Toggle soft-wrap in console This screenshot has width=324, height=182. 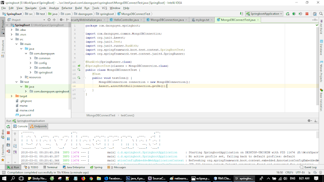pyautogui.click(x=15, y=146)
